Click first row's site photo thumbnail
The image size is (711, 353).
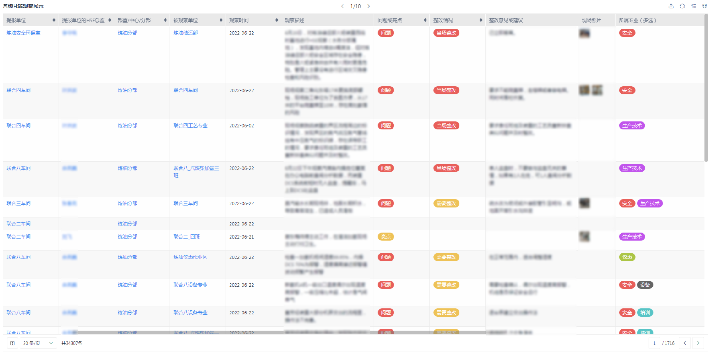pos(584,33)
